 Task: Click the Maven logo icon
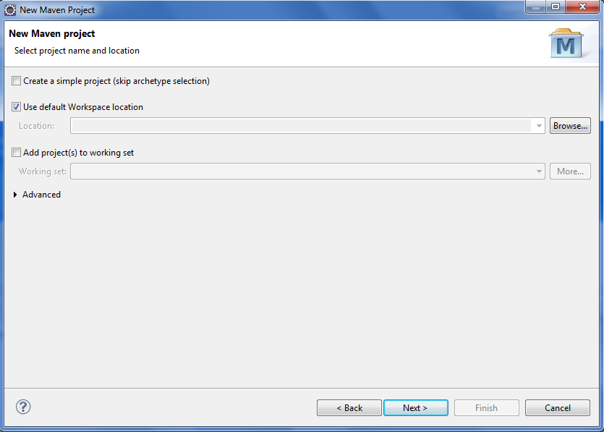[567, 43]
